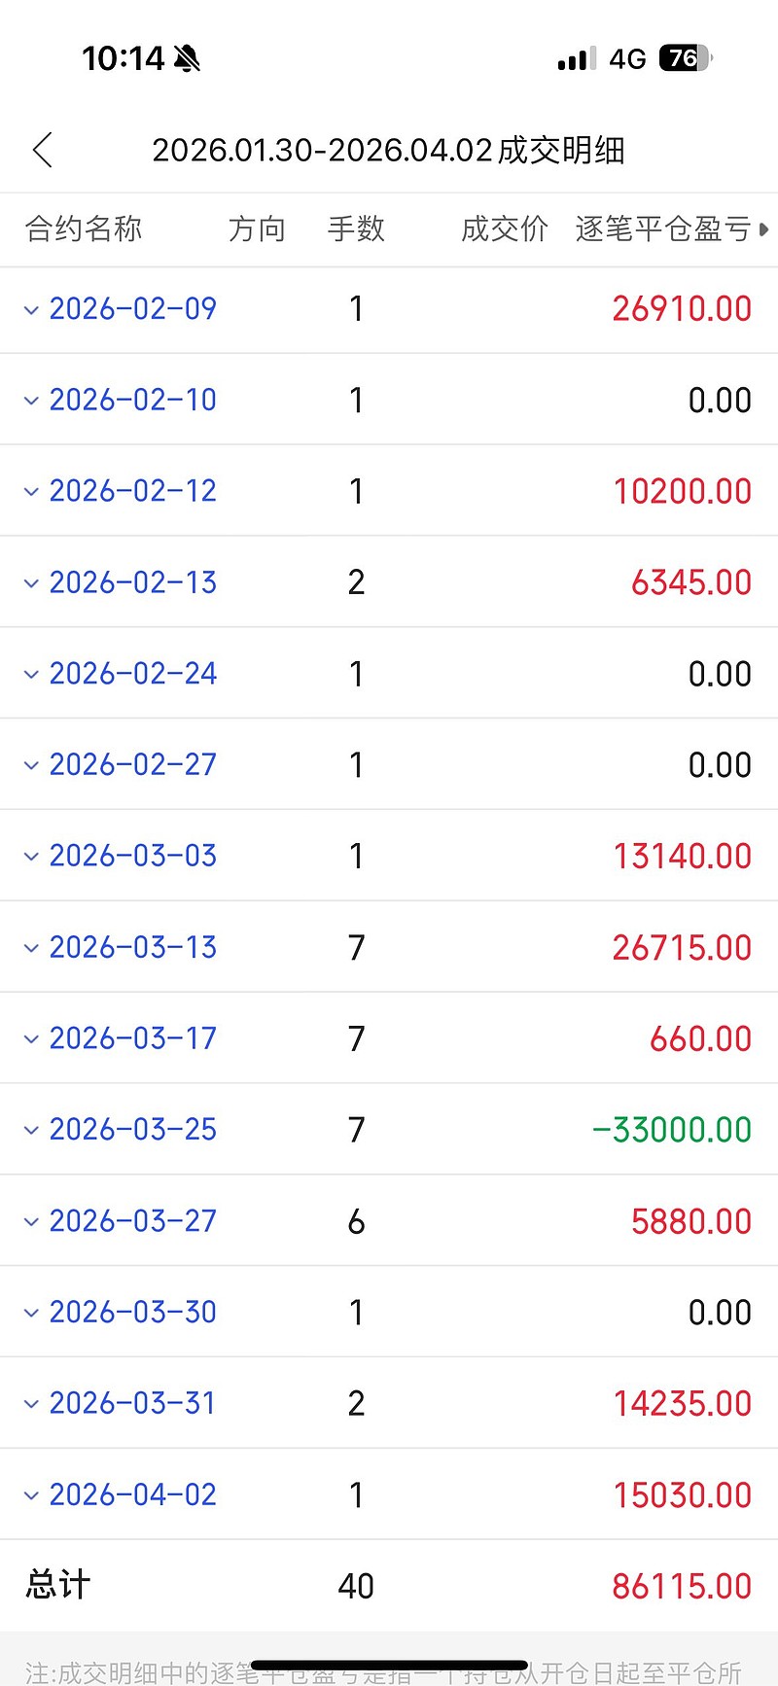The width and height of the screenshot is (778, 1686).
Task: Tap the 合约名称 column header
Action: (x=84, y=229)
